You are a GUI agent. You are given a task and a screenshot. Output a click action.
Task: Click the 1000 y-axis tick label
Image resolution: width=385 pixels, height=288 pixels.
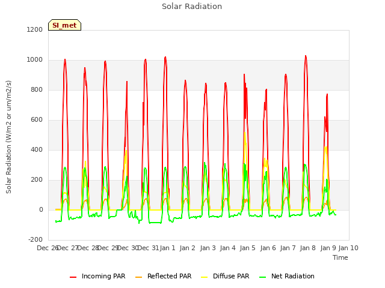point(35,60)
